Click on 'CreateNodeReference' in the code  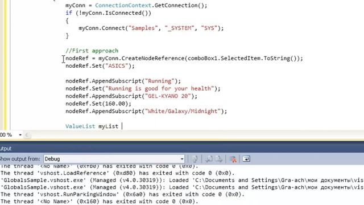click(153, 58)
